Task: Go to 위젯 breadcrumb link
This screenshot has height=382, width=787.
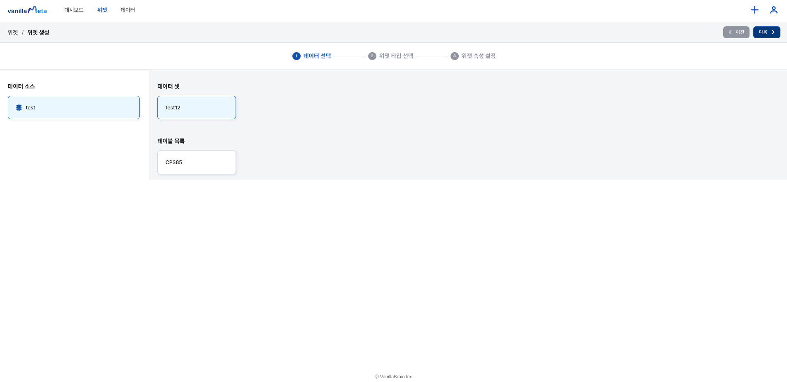Action: (13, 32)
